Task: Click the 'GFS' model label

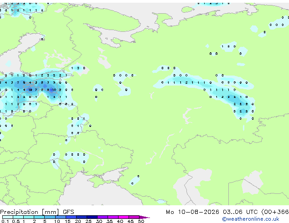Action: point(68,212)
